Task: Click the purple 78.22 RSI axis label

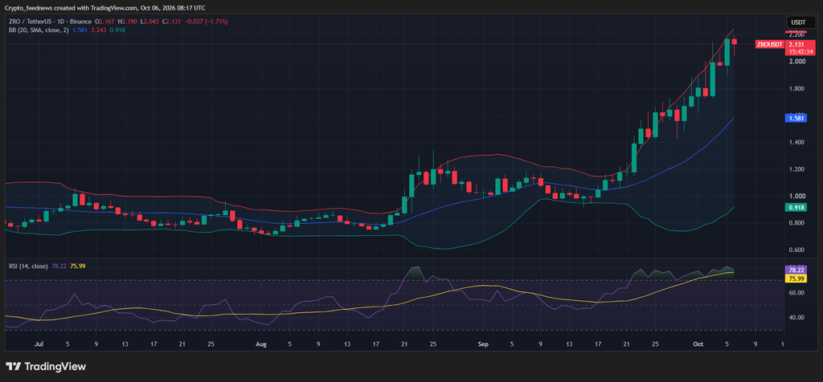Action: tap(795, 270)
